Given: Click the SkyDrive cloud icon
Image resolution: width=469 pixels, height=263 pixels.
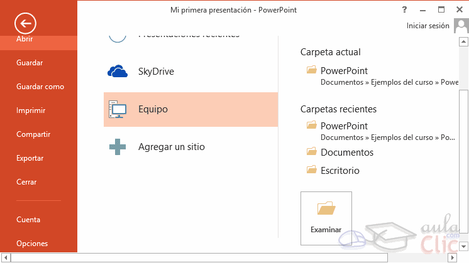Looking at the screenshot, I should 118,72.
